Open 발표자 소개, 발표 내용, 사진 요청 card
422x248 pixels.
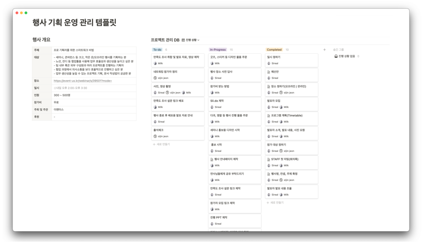pos(291,133)
